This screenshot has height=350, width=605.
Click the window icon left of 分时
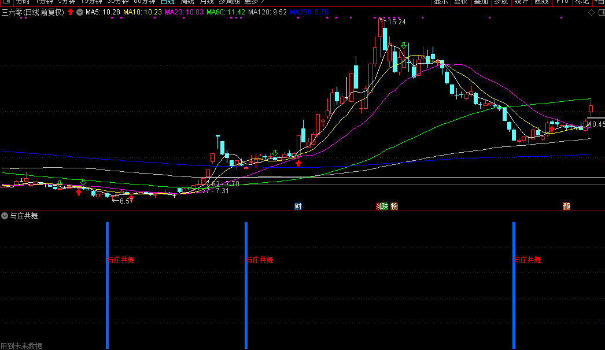click(x=6, y=2)
